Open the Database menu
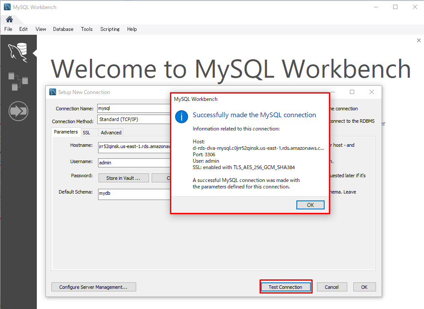 coord(63,29)
